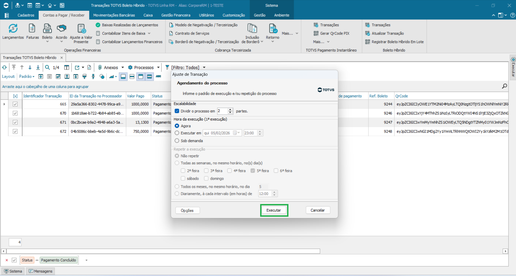Open Transações under TOTVS Pagamento Instantâneo
This screenshot has width=516, height=276.
click(x=326, y=25)
